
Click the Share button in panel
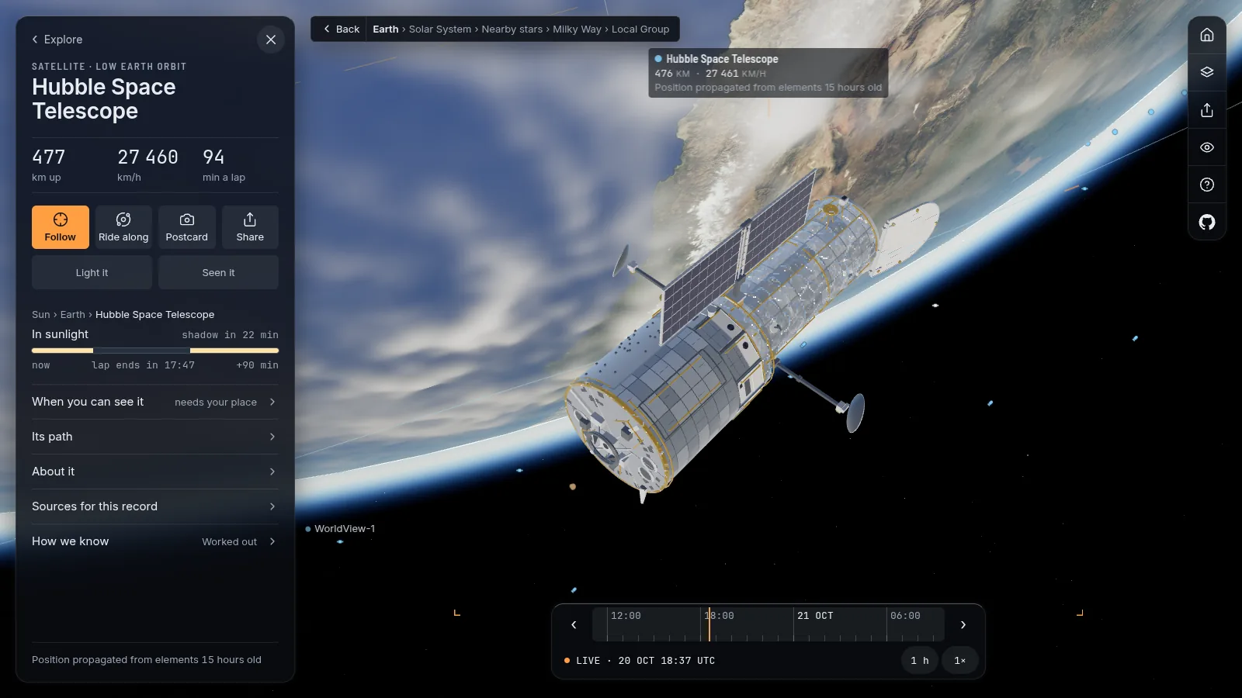250,227
